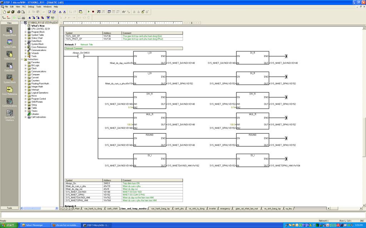Expand the Bit Logic instruction folder
Screen dimensions: 366x228
[25, 66]
